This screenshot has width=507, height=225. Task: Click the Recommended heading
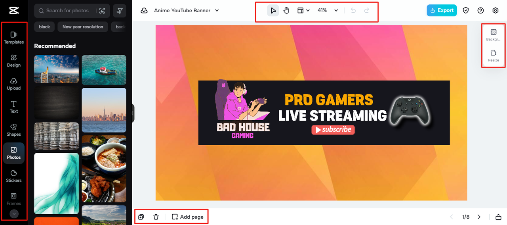click(x=55, y=46)
